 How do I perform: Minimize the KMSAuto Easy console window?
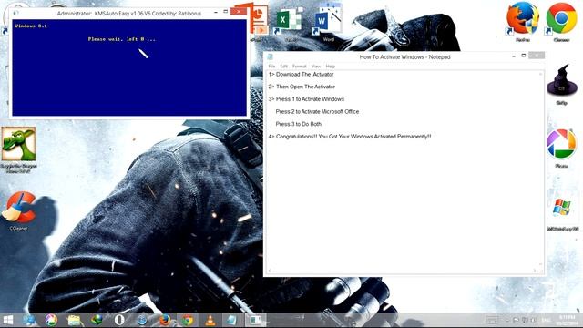coord(216,12)
